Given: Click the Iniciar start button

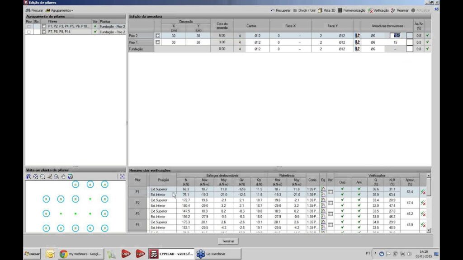Looking at the screenshot, I should (32, 254).
